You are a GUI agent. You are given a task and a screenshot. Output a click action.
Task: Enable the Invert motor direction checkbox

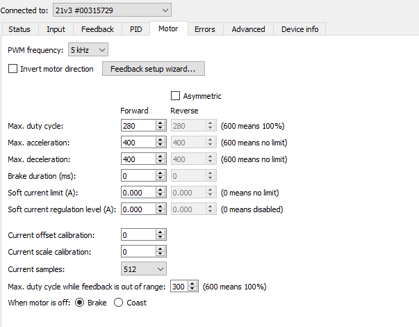pos(13,69)
